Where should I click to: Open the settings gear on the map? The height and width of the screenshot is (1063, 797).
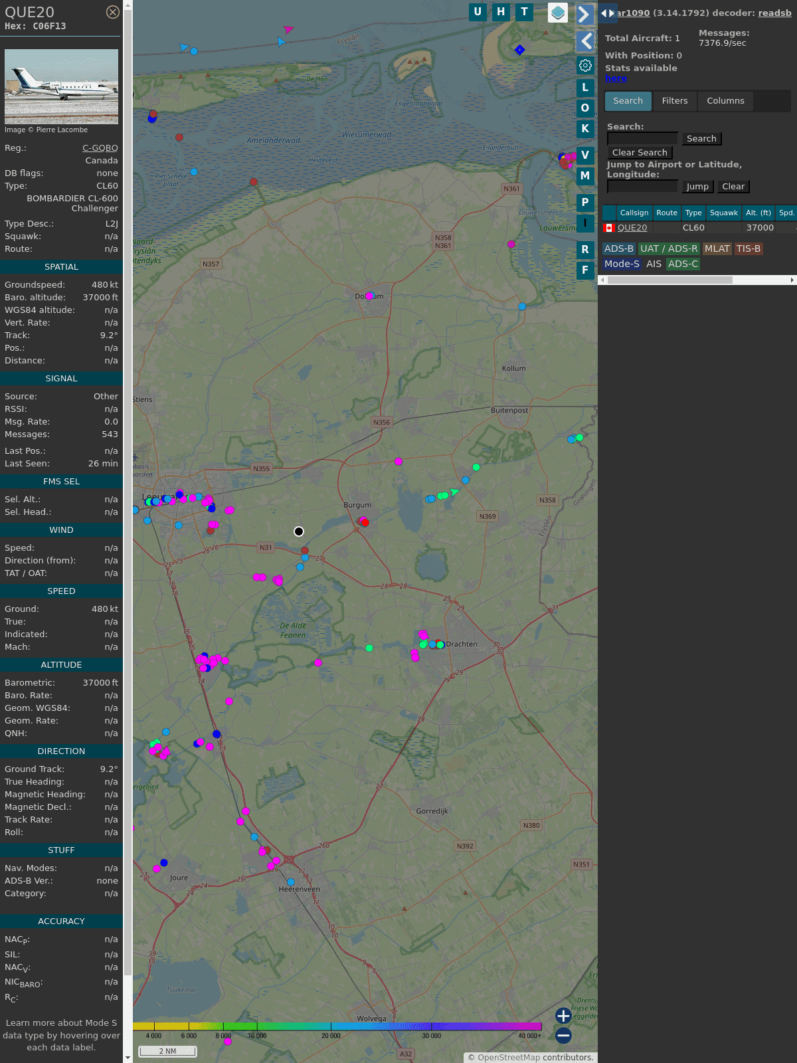click(x=585, y=66)
